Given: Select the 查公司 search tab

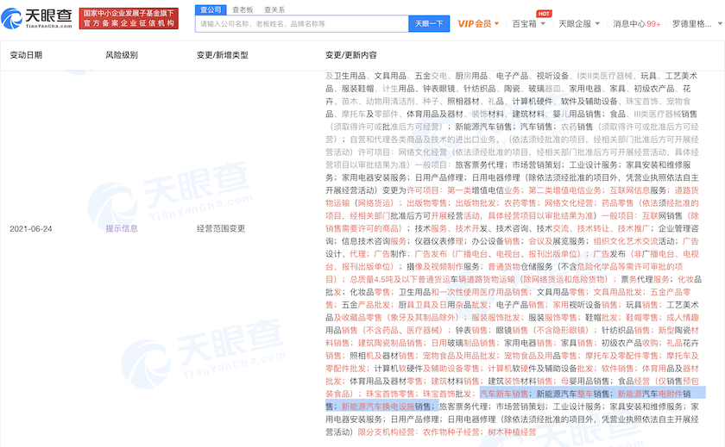Looking at the screenshot, I should [211, 9].
